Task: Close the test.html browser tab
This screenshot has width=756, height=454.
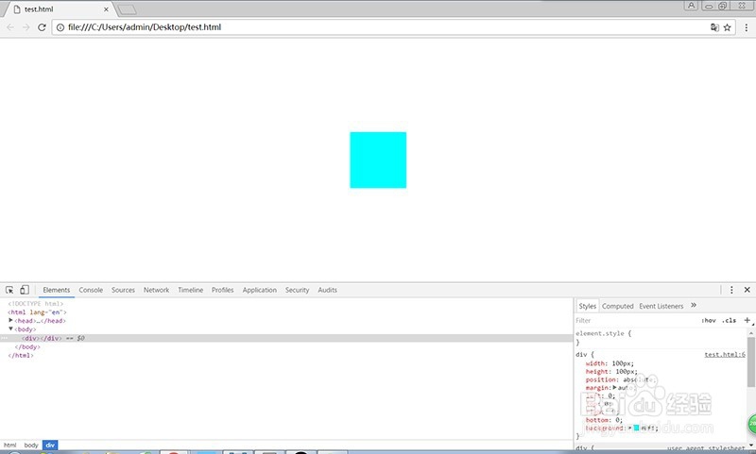Action: 106,9
